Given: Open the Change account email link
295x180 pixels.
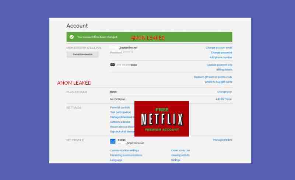Looking at the screenshot, I should (x=219, y=48).
